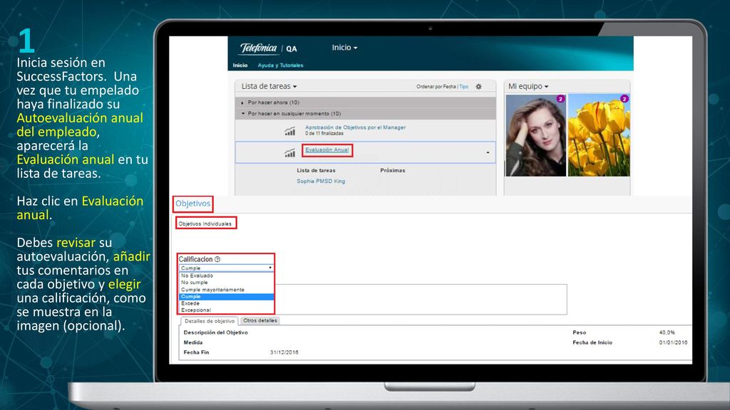Viewport: 730px width, 410px height.
Task: Click the Fecha de Inicio label
Action: coord(592,342)
